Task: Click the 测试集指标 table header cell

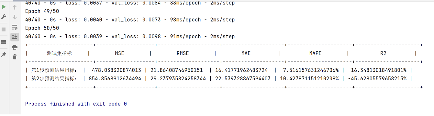Action: tap(59, 53)
